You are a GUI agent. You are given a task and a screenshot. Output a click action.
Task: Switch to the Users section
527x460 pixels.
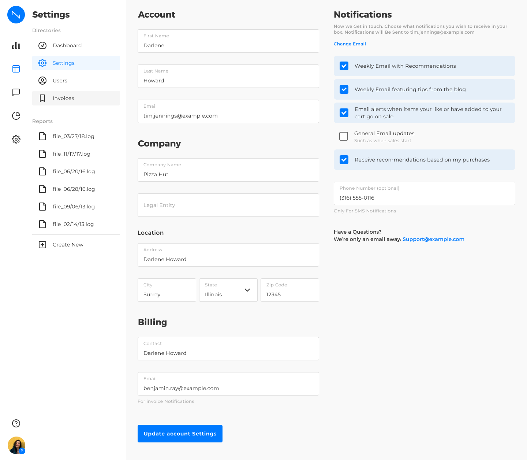click(x=60, y=81)
